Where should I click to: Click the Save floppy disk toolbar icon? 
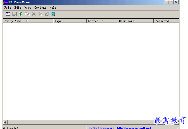15,14
